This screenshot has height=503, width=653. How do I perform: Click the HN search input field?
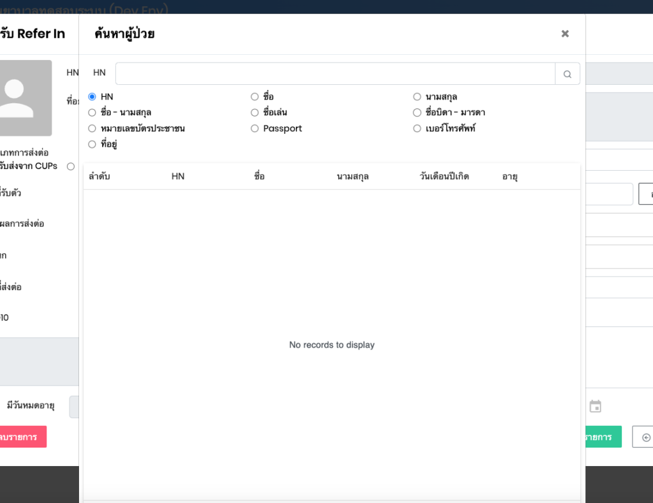pyautogui.click(x=335, y=74)
